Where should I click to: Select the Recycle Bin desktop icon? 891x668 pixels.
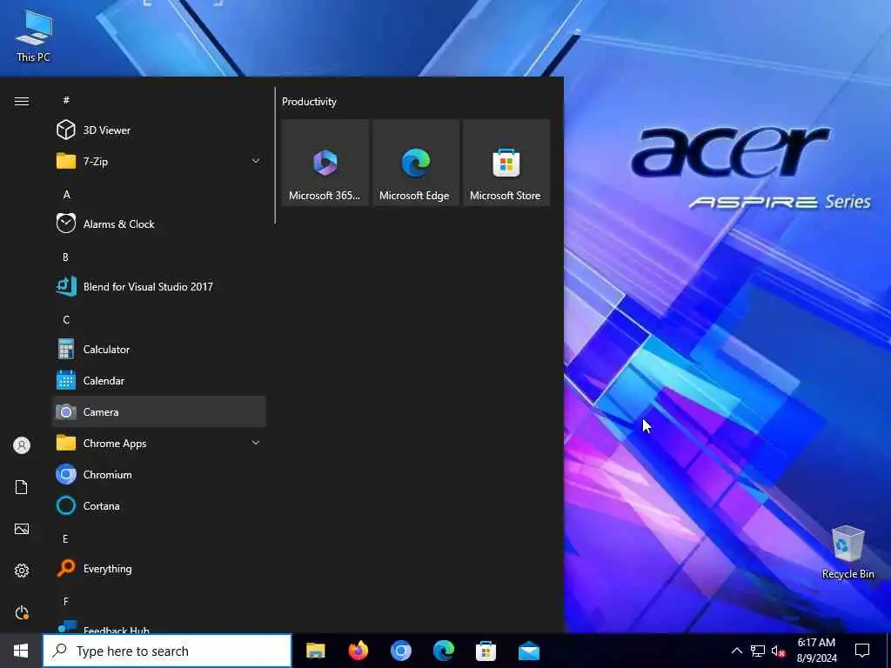[847, 552]
